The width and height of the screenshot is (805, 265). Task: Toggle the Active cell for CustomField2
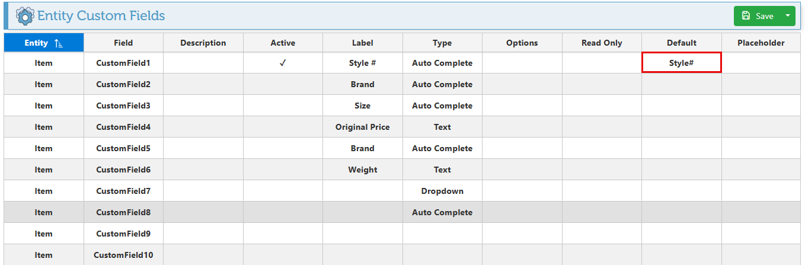pyautogui.click(x=283, y=84)
